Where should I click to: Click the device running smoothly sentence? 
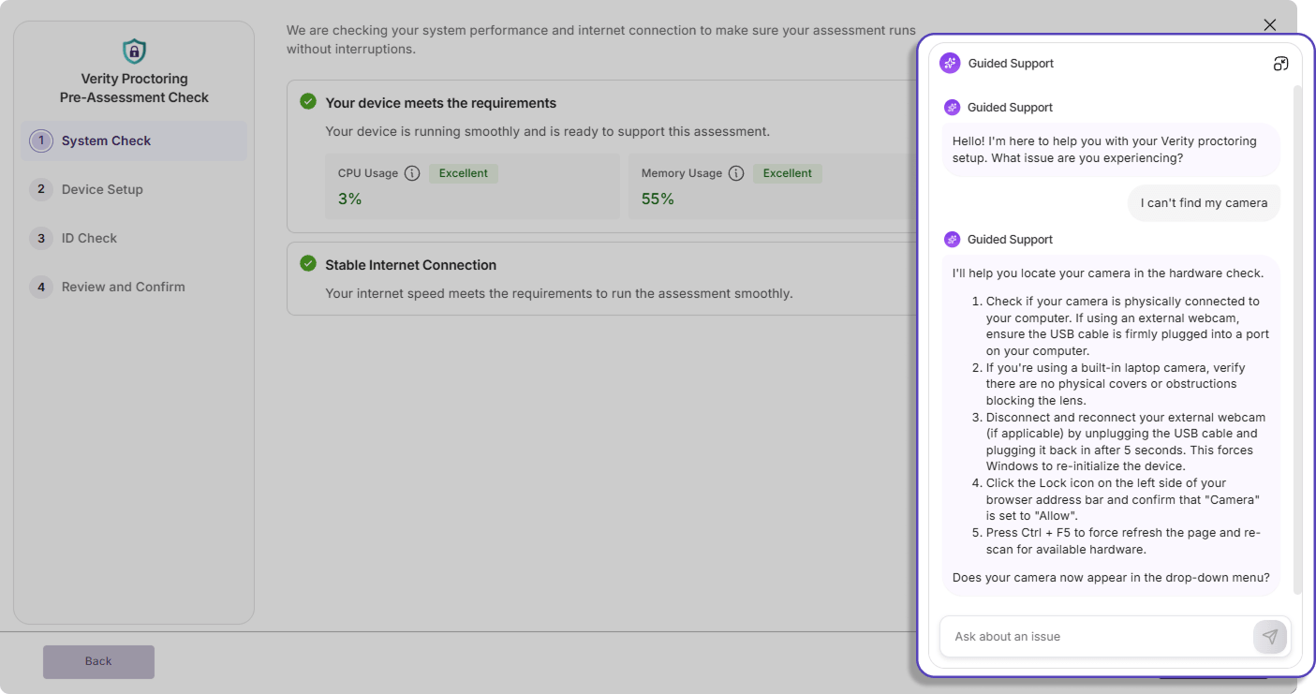pos(547,132)
